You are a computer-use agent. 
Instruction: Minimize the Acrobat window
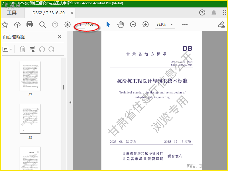tap(222, 3)
